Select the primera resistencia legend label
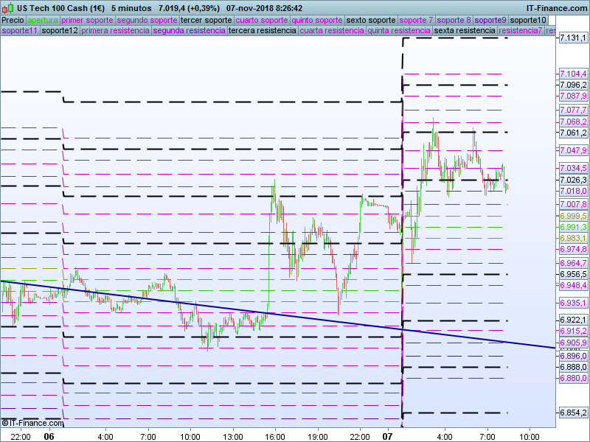Viewport: 590px width, 442px height. click(115, 30)
